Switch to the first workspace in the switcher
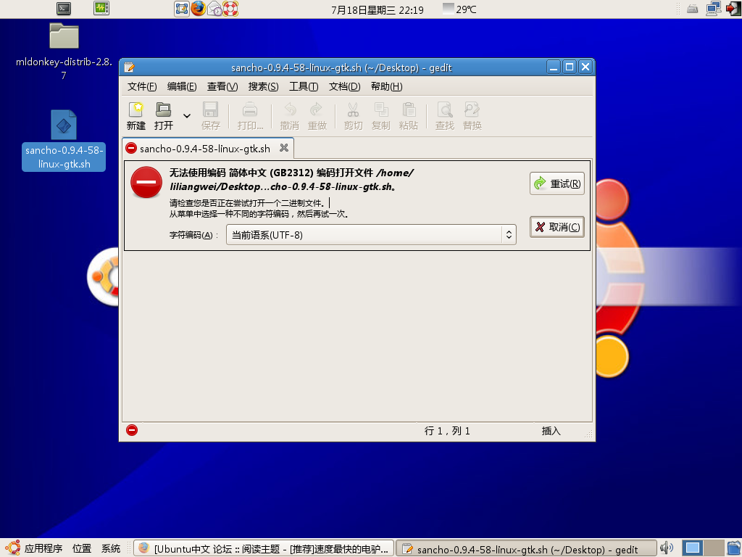This screenshot has height=557, width=742. 692,548
